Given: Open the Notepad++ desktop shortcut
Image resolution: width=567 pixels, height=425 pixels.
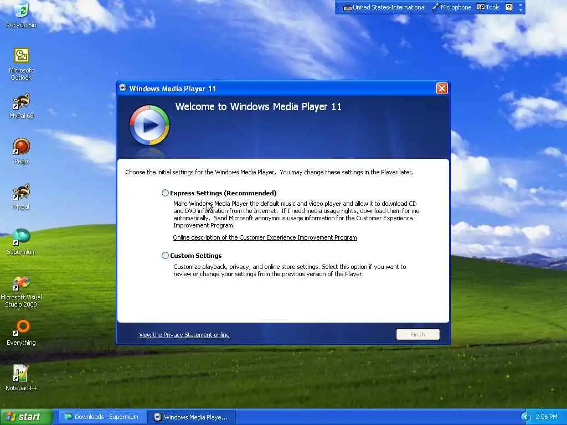Looking at the screenshot, I should pos(22,378).
